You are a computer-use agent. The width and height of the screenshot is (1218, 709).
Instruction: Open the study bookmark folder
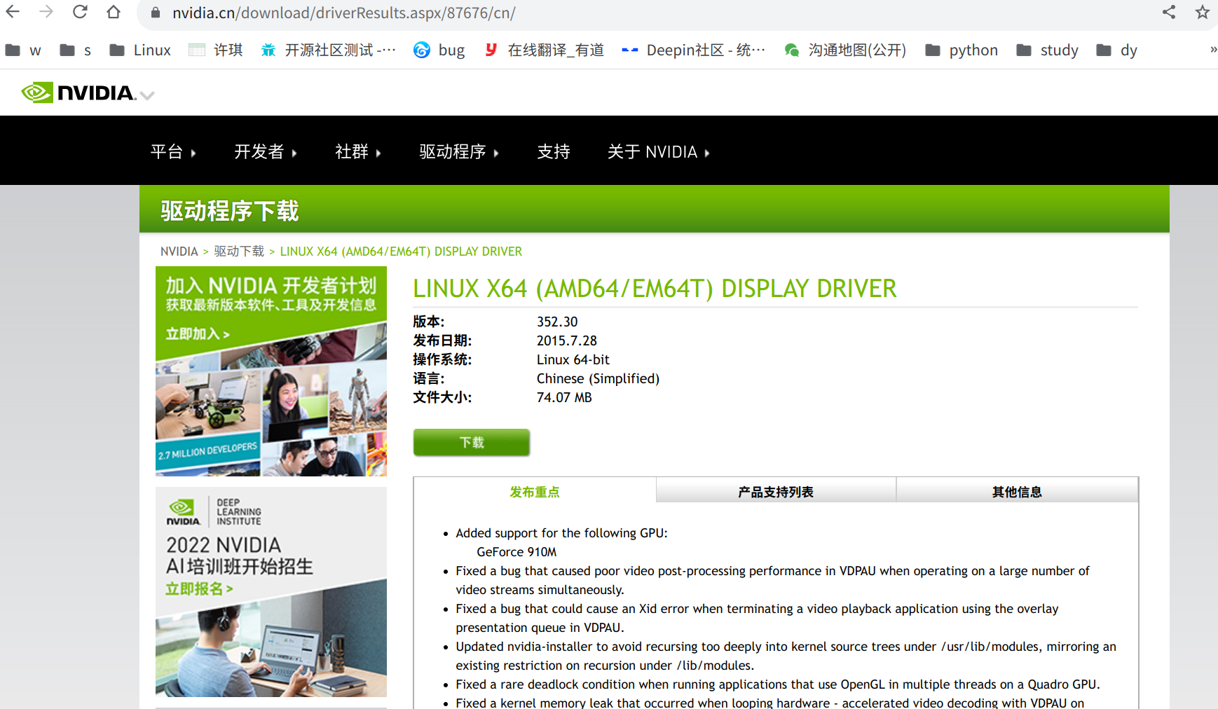(x=1048, y=50)
